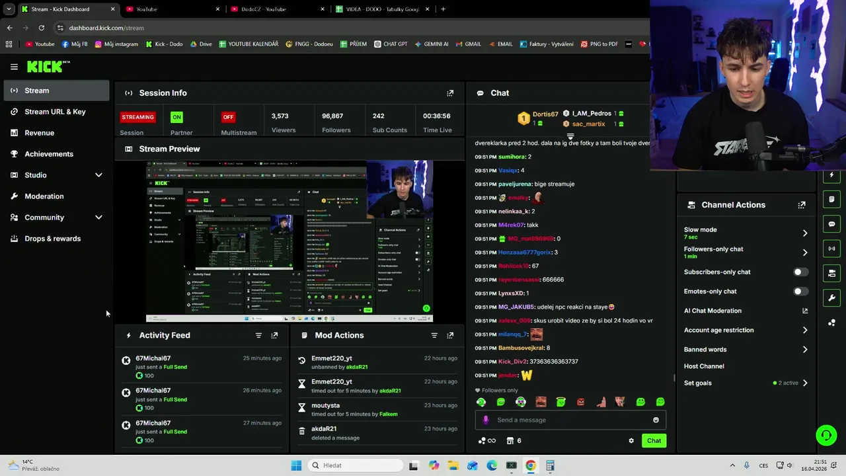The width and height of the screenshot is (846, 476).
Task: Click the purple microphone icon in message box
Action: (x=486, y=420)
